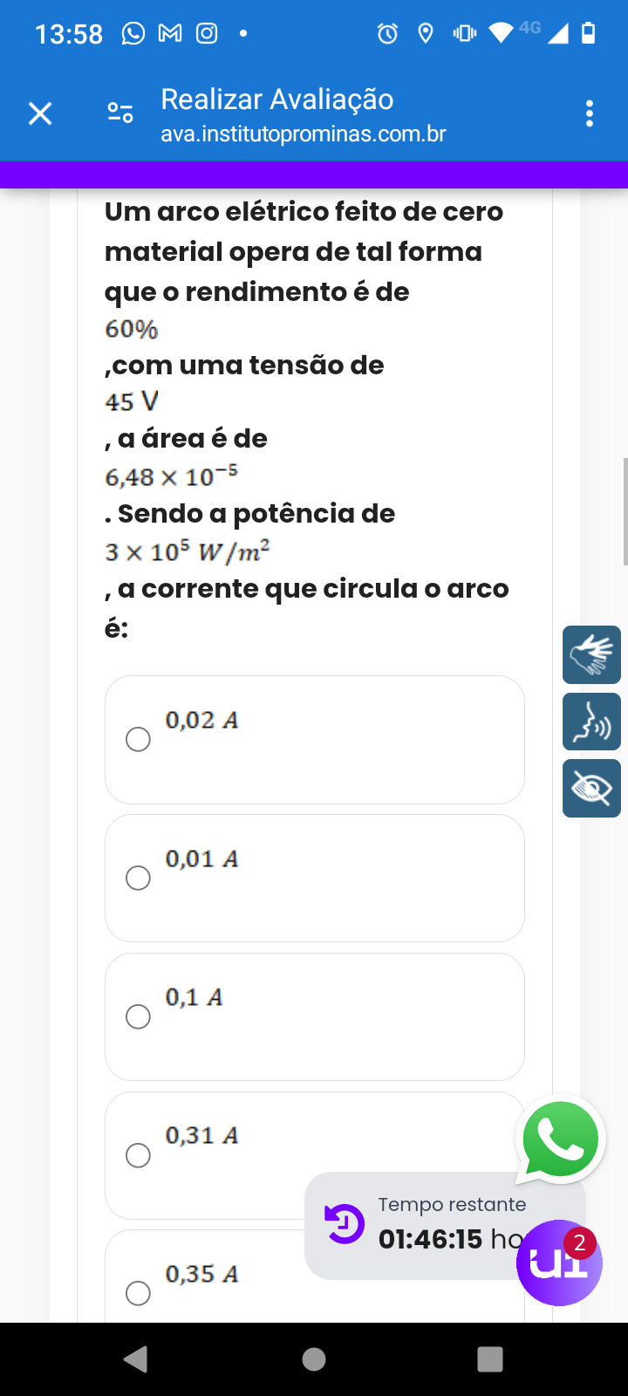The image size is (628, 1396).
Task: Tap the remaining time clock icon
Action: [344, 1223]
